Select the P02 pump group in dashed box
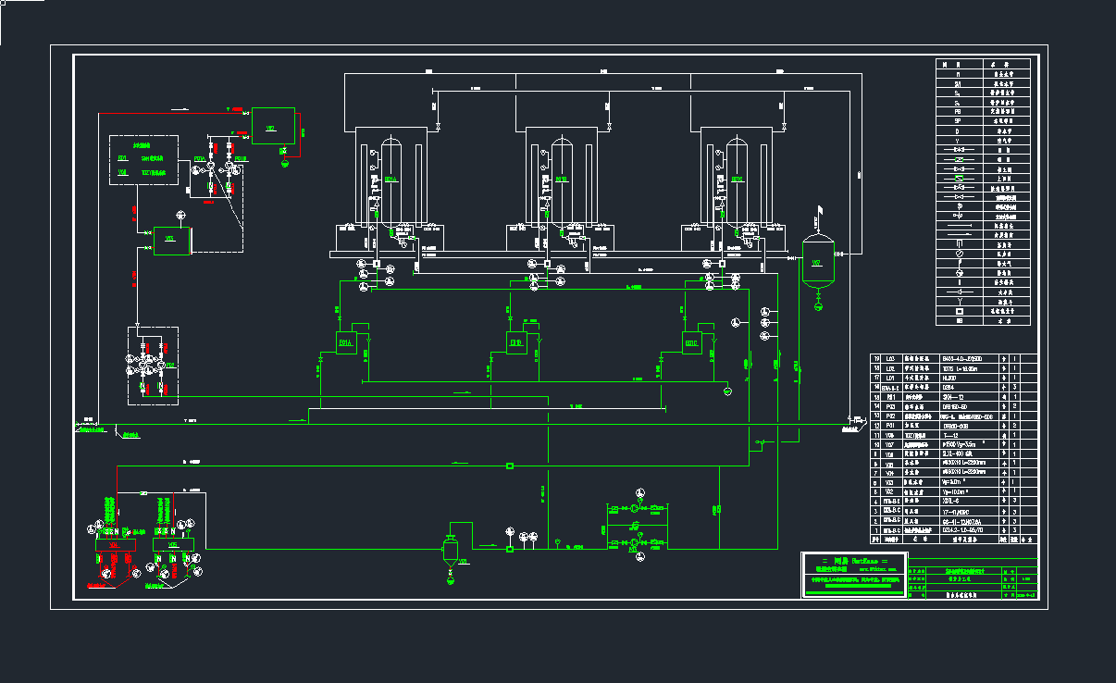Viewport: 1116px width, 683px height. click(x=152, y=366)
